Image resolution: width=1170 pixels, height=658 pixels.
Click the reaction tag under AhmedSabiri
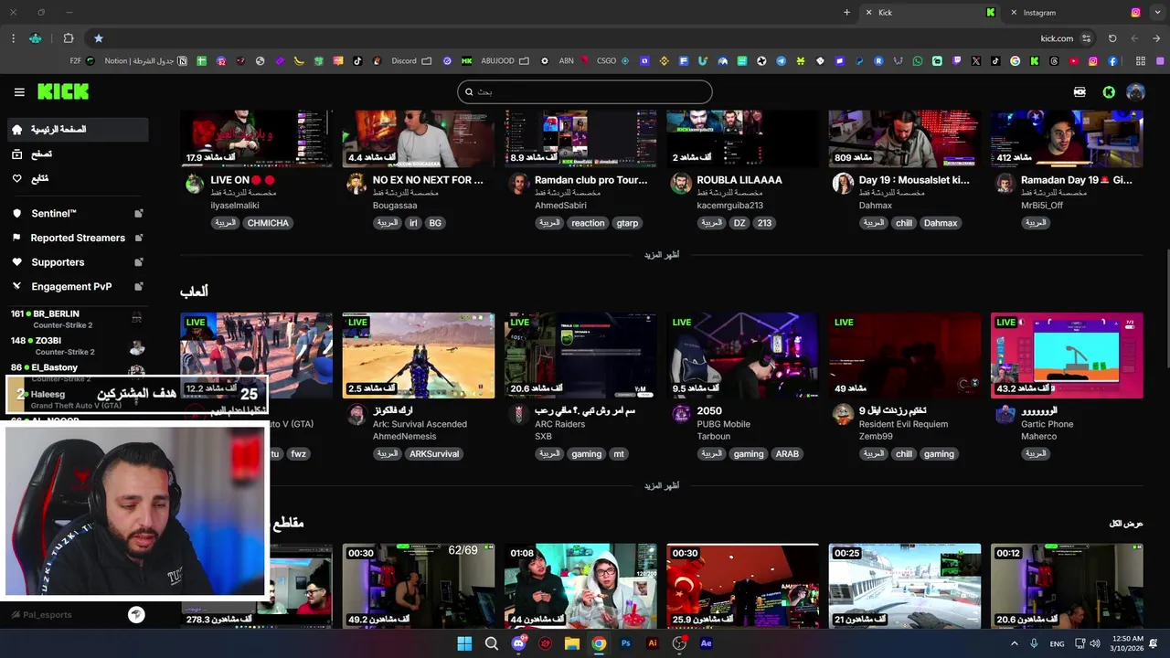588,223
